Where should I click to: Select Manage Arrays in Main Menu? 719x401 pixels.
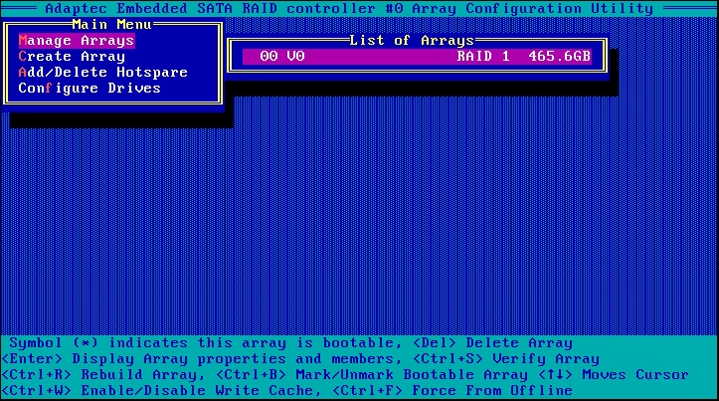(77, 41)
